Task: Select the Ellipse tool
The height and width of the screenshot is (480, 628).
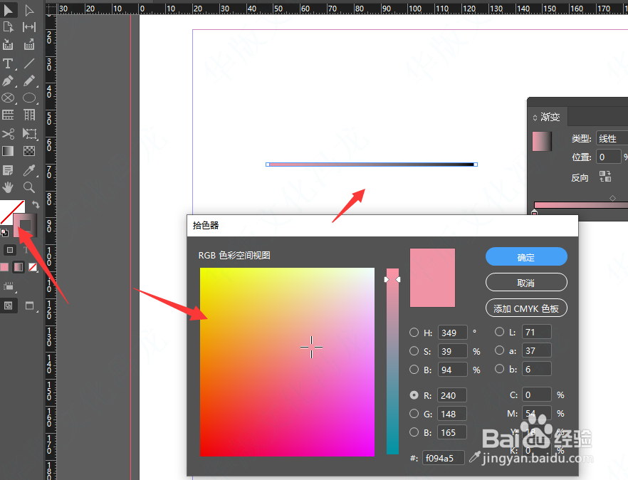Action: point(28,98)
